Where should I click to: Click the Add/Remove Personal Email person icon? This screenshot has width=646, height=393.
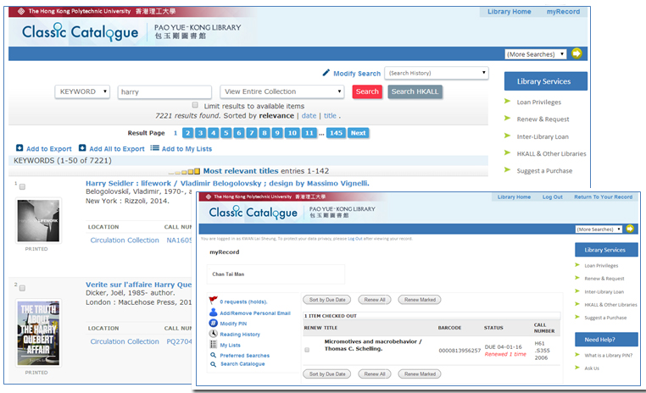coord(213,313)
